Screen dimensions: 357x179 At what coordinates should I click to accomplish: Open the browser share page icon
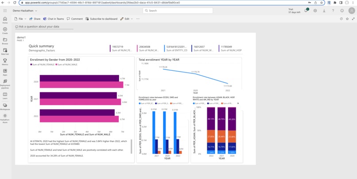tap(315, 3)
